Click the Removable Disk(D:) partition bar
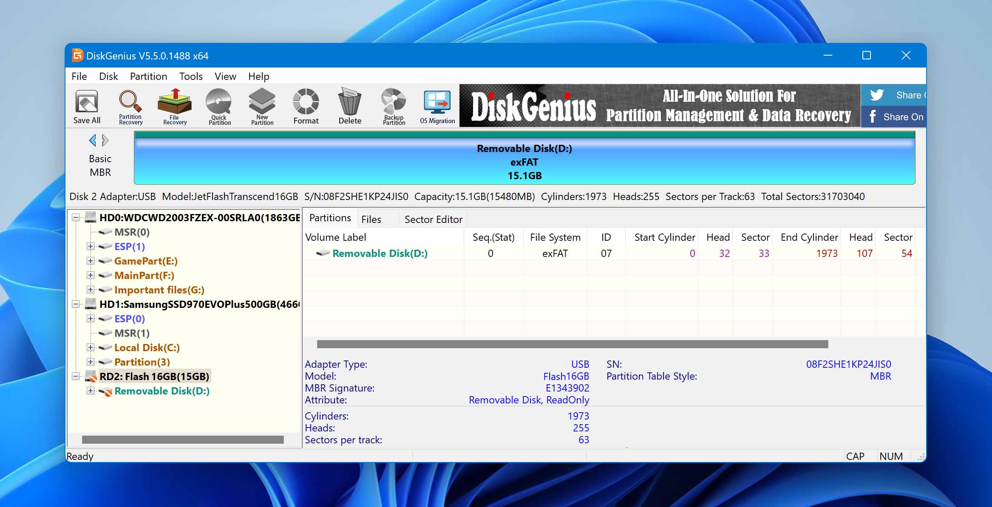Viewport: 992px width, 507px height. (x=524, y=158)
